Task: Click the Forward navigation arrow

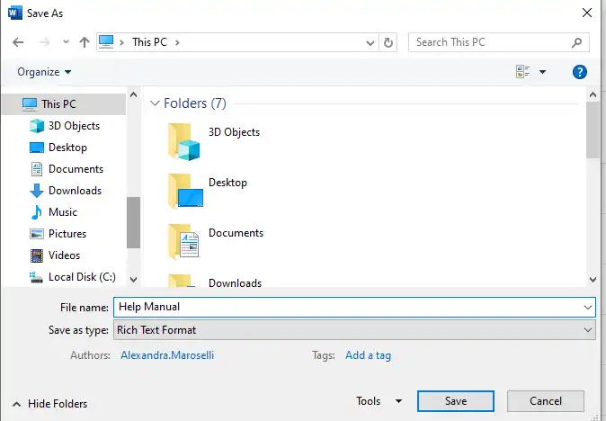Action: [x=45, y=42]
